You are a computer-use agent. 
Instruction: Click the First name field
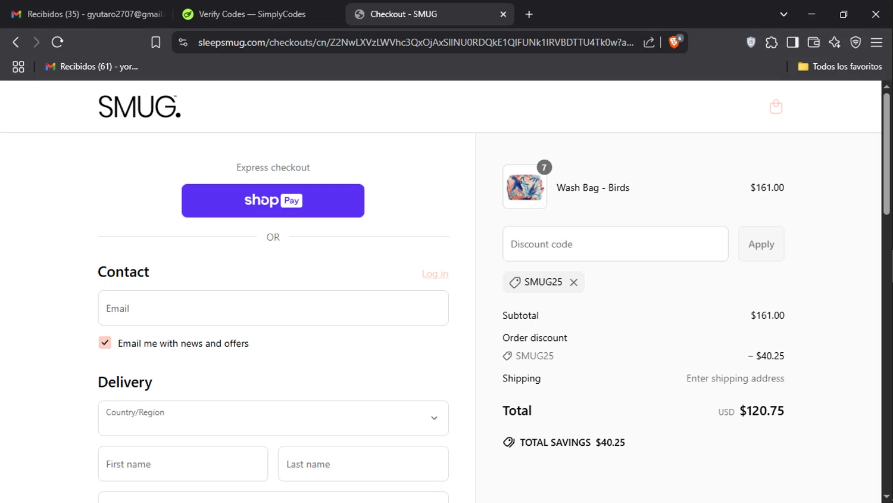(x=183, y=464)
